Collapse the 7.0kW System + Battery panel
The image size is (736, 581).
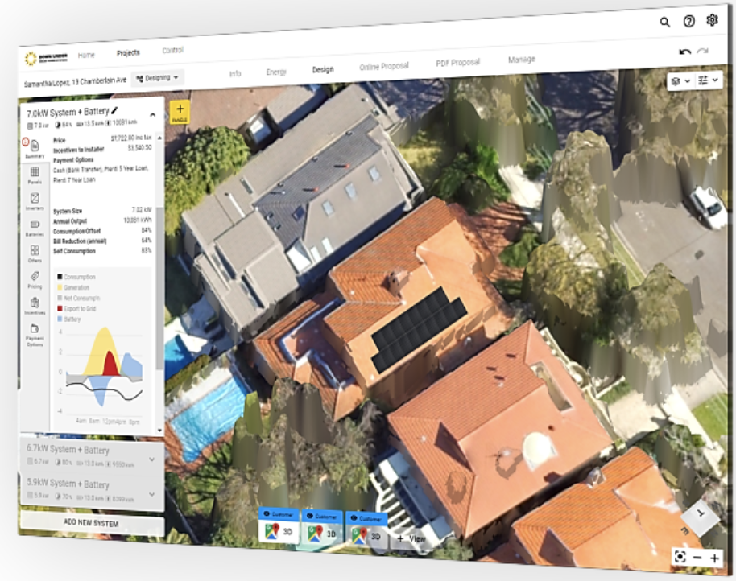pyautogui.click(x=152, y=115)
